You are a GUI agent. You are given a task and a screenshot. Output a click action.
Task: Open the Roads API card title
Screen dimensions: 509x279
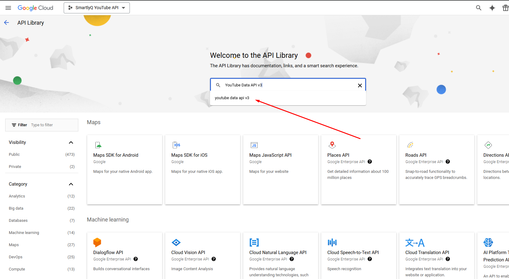click(x=416, y=155)
